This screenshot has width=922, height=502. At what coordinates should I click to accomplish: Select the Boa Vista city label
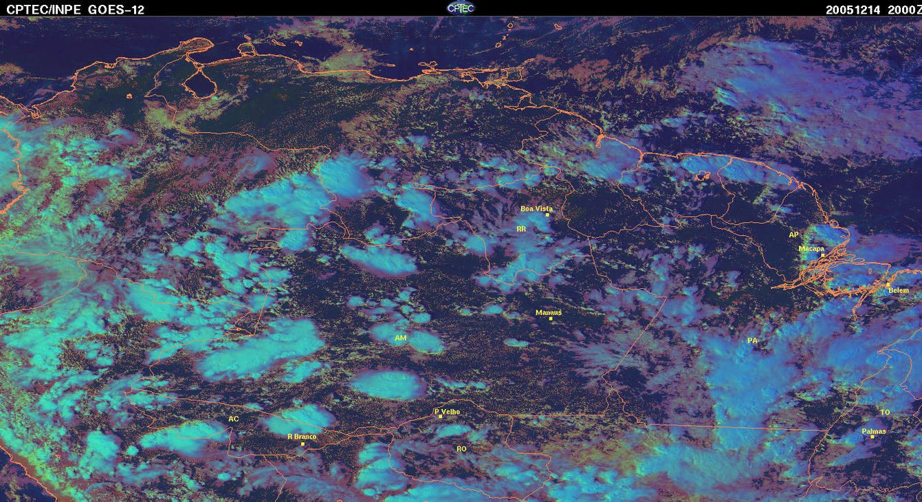coord(536,208)
